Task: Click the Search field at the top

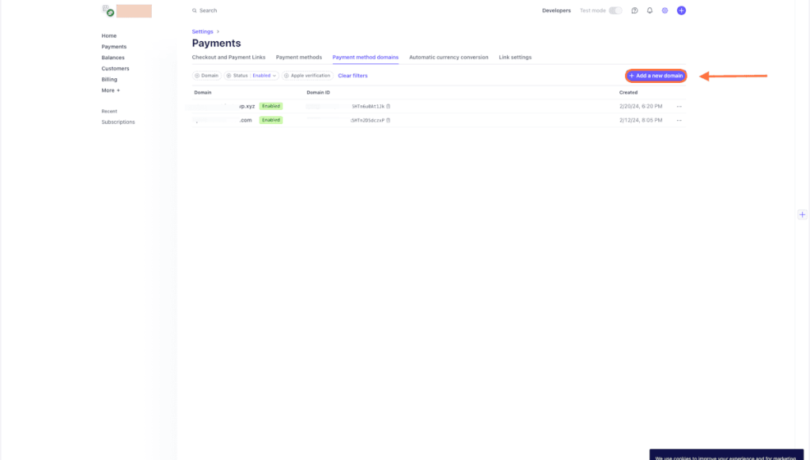Action: click(208, 10)
